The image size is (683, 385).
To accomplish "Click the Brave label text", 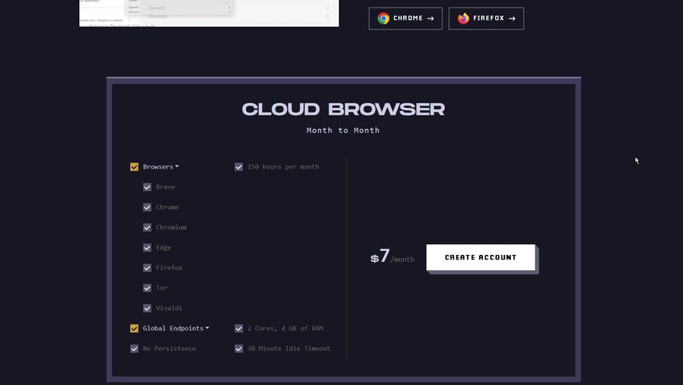I will point(165,187).
